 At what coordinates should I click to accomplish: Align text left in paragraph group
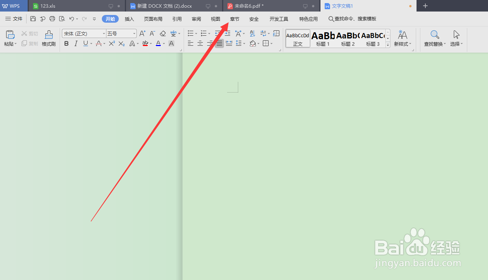tap(191, 44)
